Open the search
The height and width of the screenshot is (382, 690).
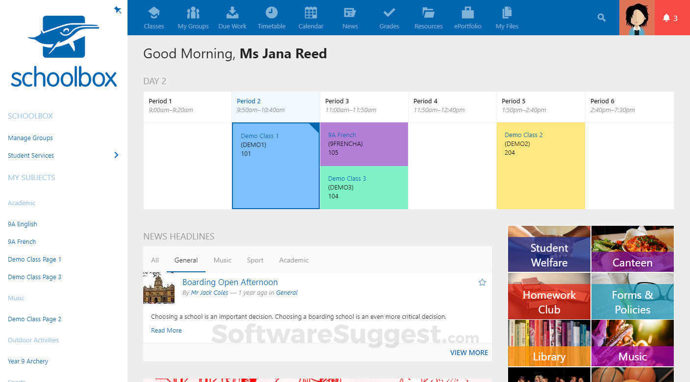pyautogui.click(x=601, y=17)
